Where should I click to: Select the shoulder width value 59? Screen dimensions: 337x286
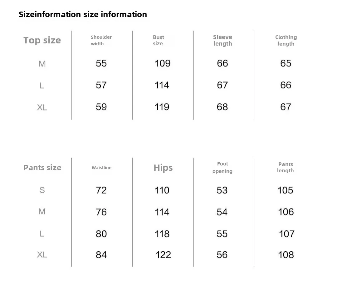click(101, 107)
